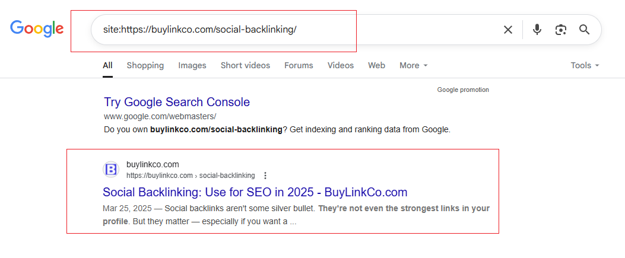This screenshot has width=625, height=258.
Task: Click the buylinkco.com breadcrumb URL
Action: pos(191,176)
